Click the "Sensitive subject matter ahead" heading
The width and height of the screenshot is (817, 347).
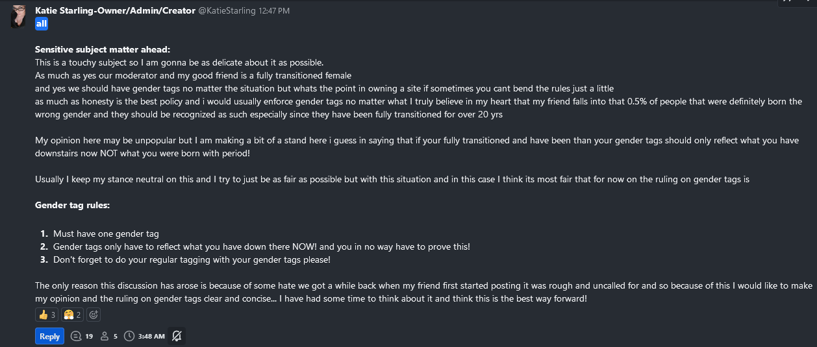103,49
